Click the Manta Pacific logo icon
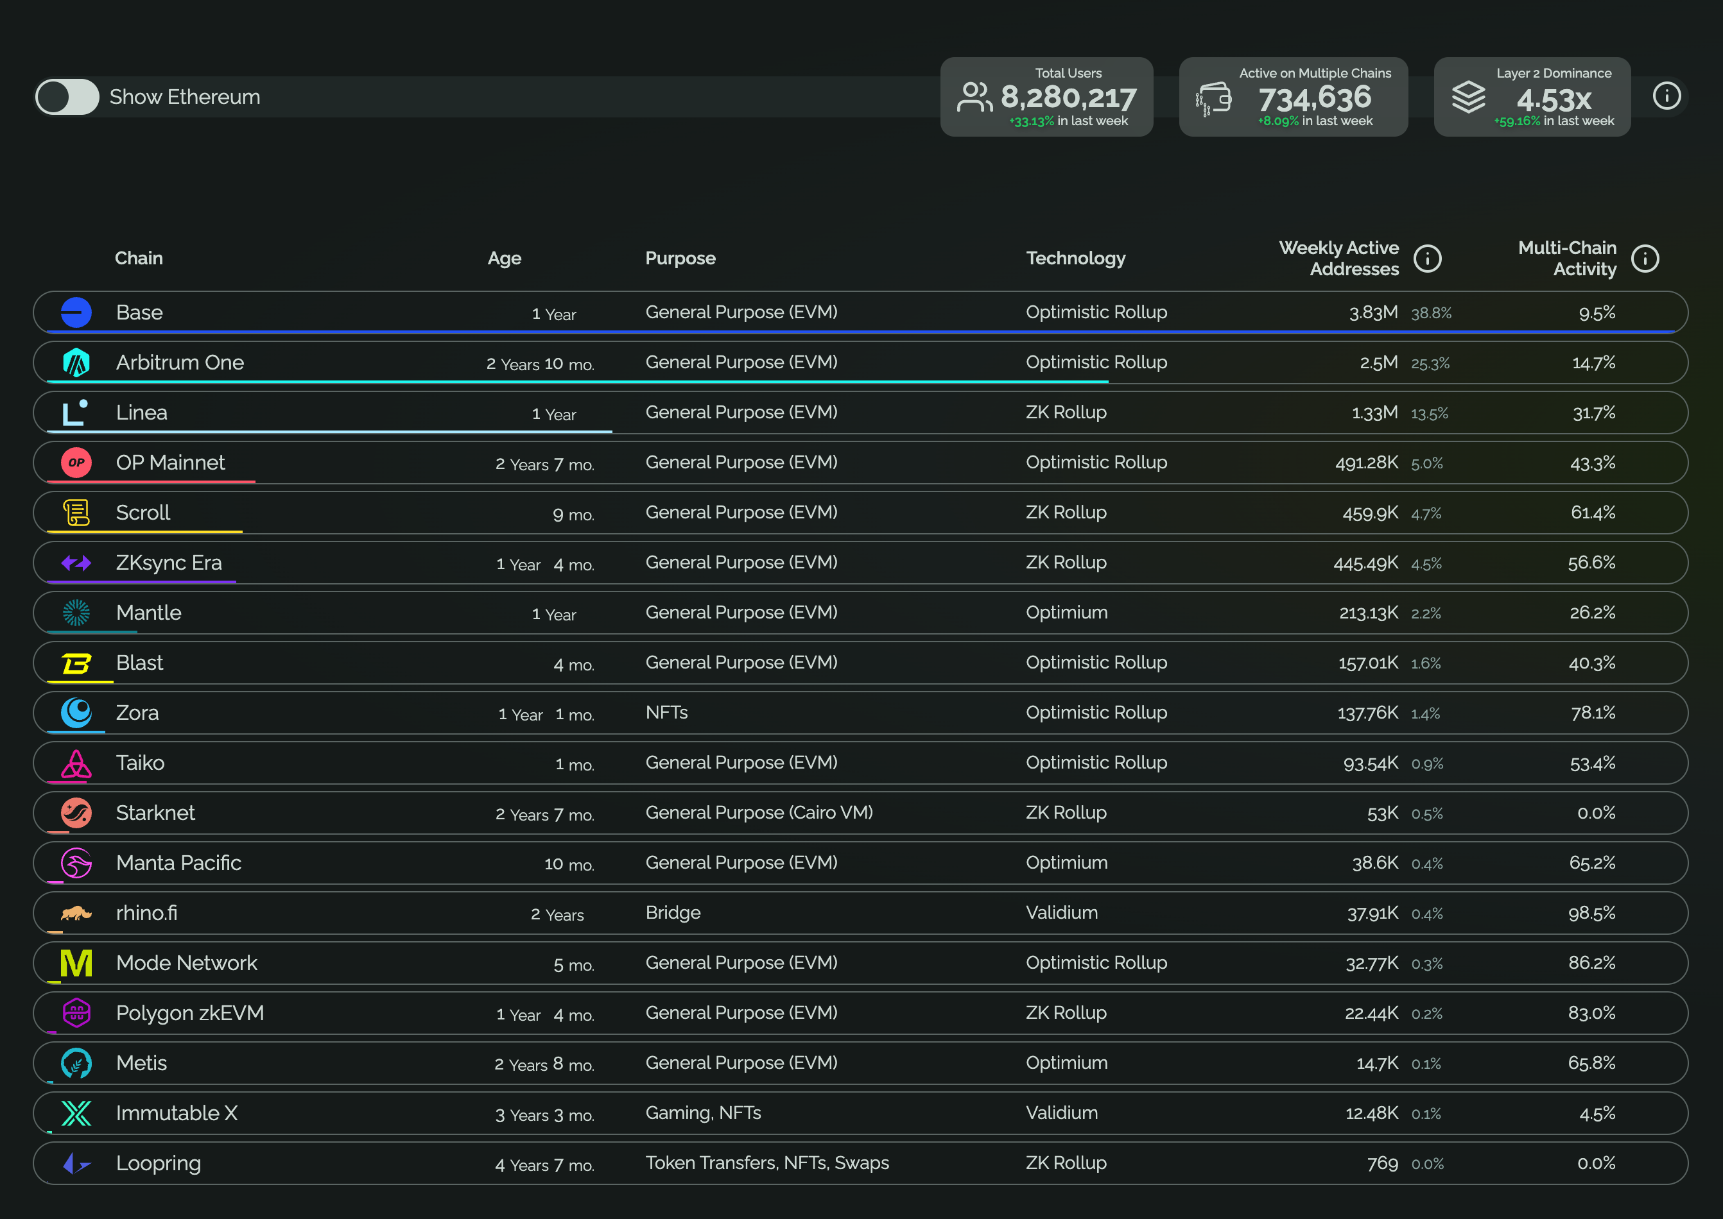Viewport: 1723px width, 1219px height. pyautogui.click(x=76, y=863)
